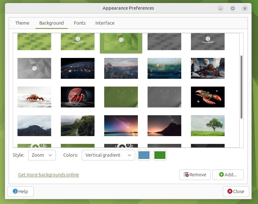This screenshot has height=204, width=258.
Task: Select the Yosemite valley wallpaper thumbnail
Action: (121, 68)
